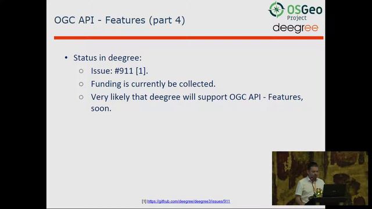Click the 'Project' label under OSGeo
Viewport: 372px width, 209px height.
pyautogui.click(x=296, y=18)
